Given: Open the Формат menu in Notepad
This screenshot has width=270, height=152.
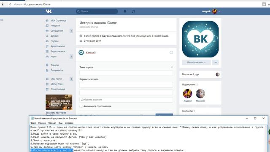Looking at the screenshot, I should [x=52, y=123].
